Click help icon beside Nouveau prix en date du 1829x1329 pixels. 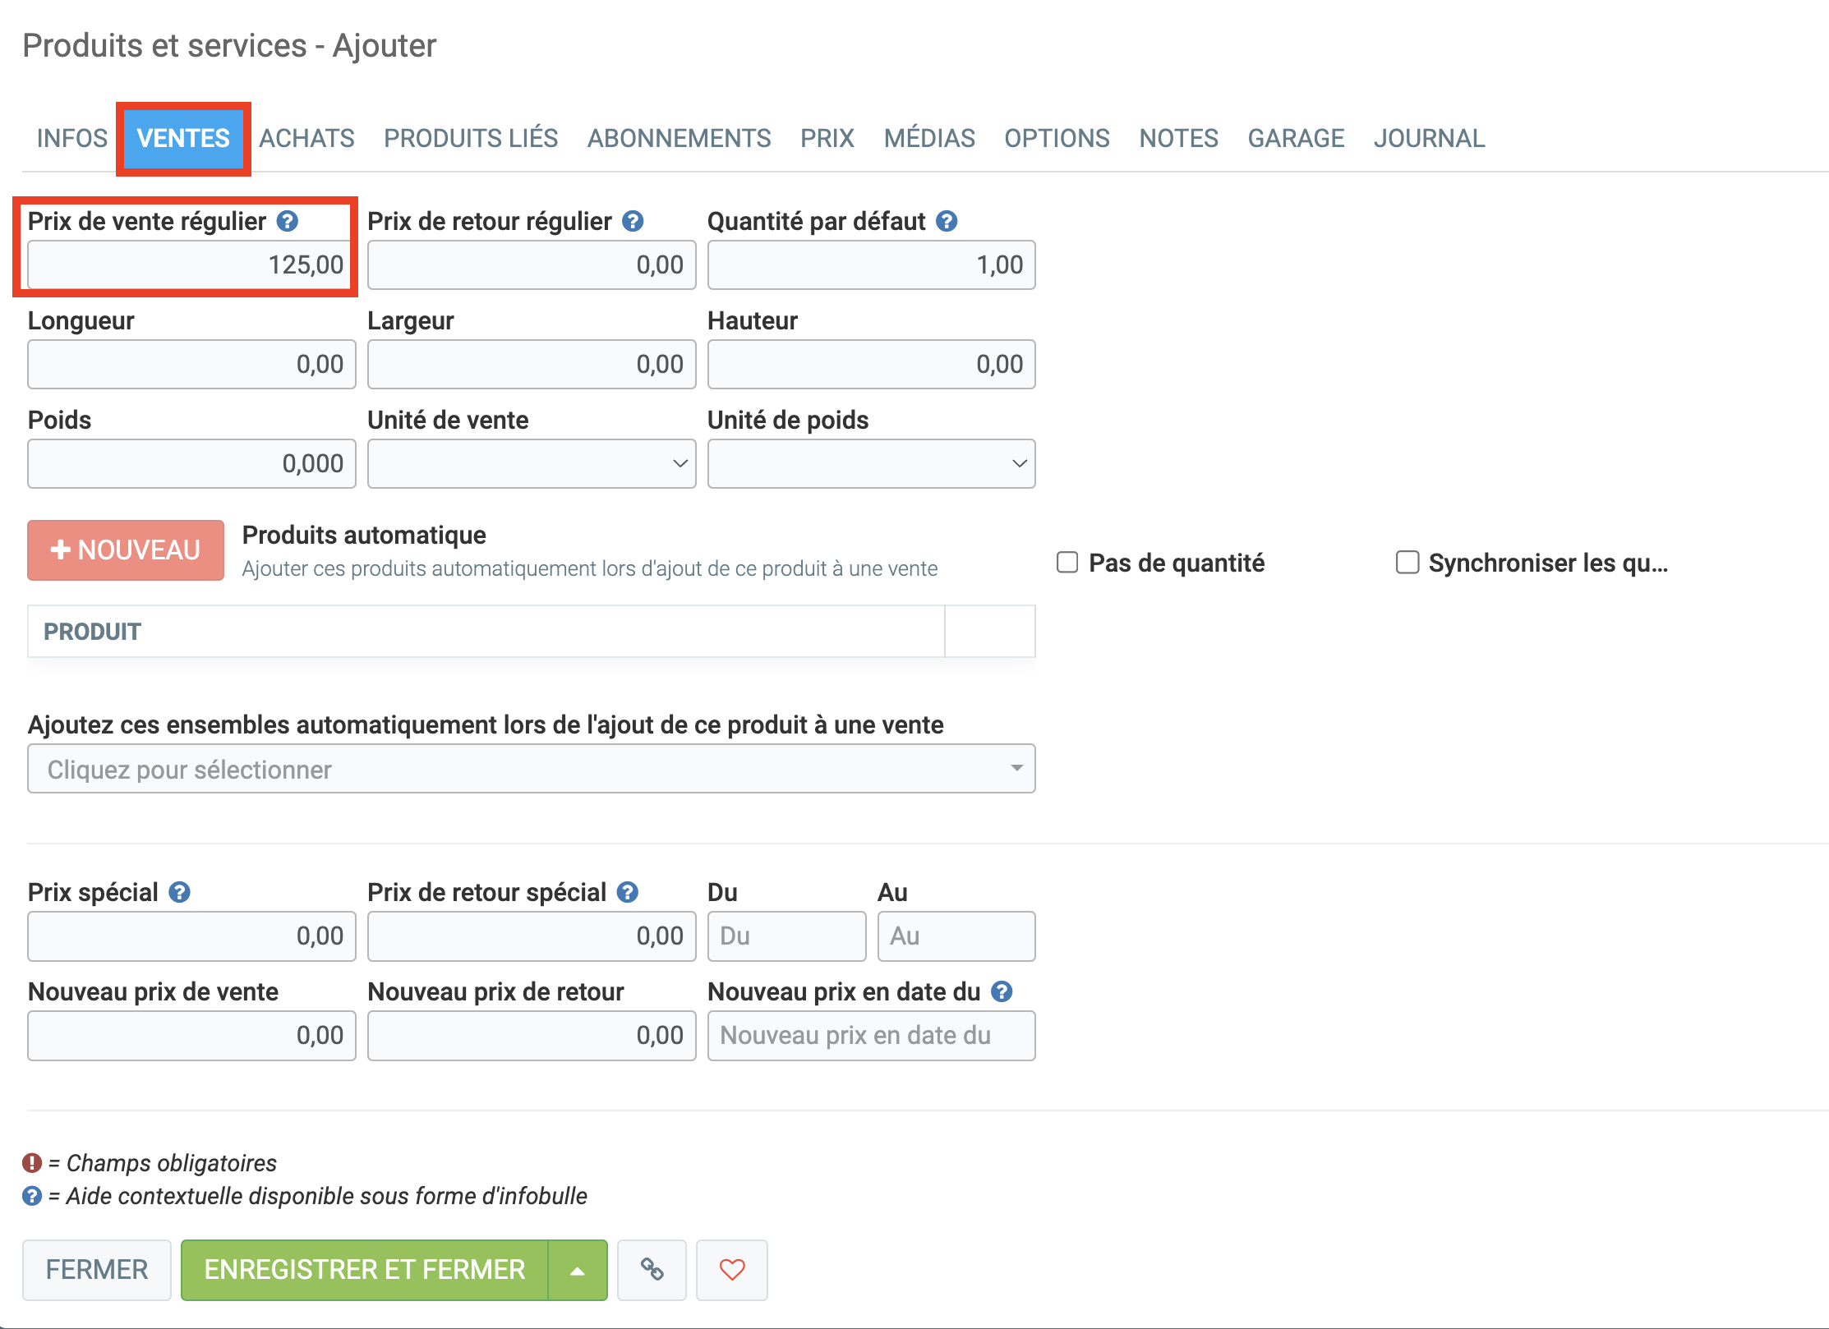[1002, 991]
